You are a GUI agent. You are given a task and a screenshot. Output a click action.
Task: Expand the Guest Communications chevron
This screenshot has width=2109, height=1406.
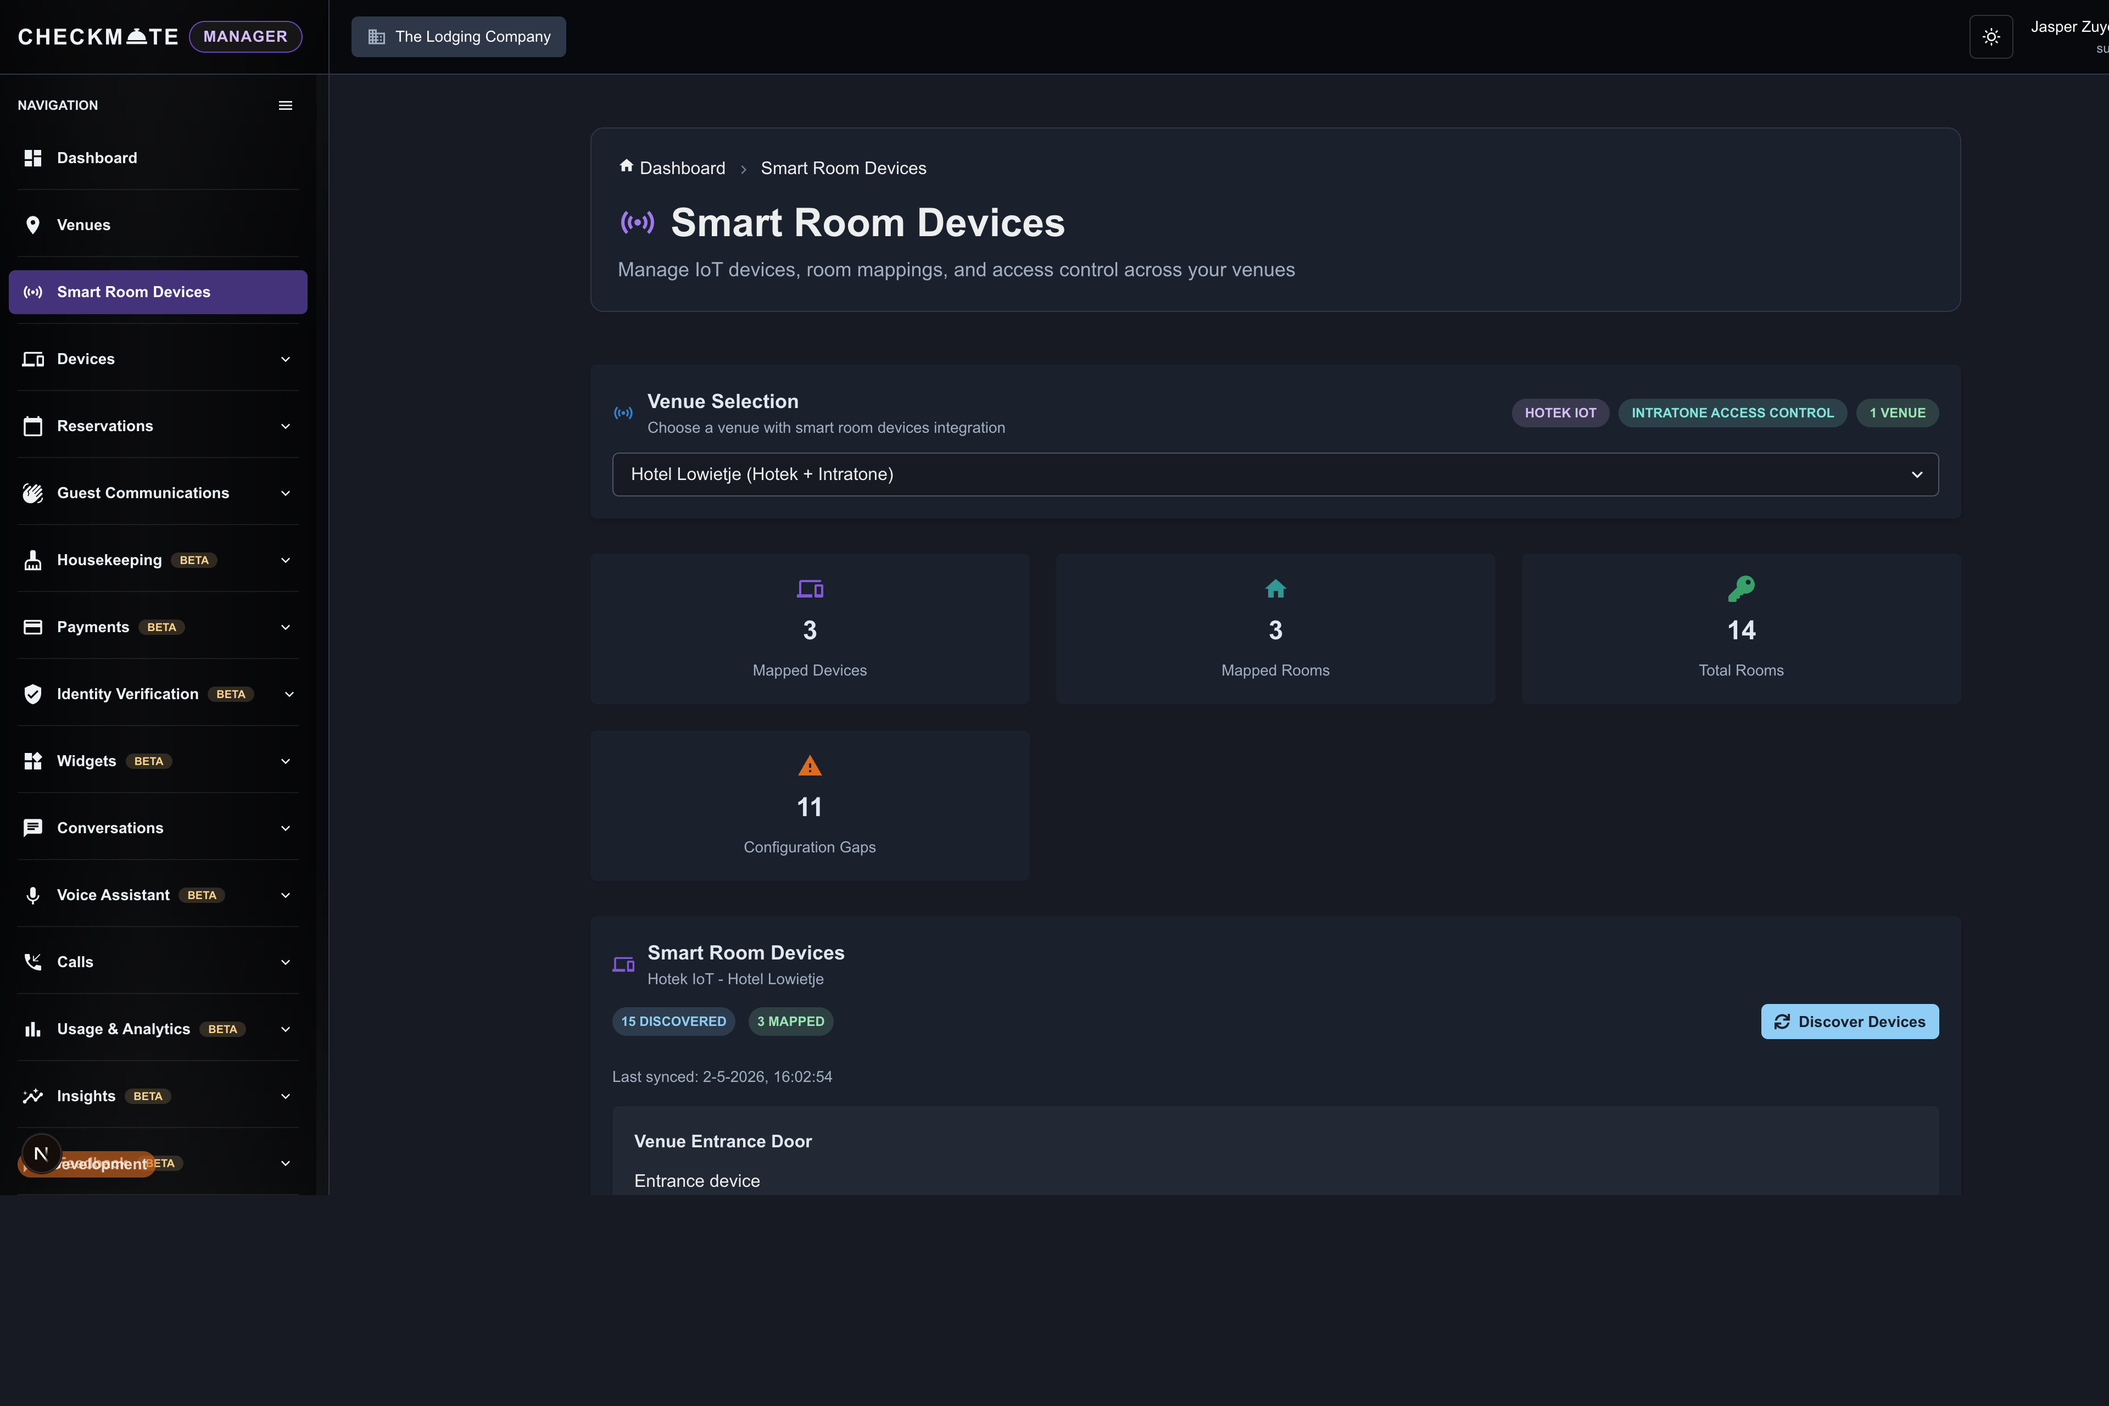pyautogui.click(x=286, y=493)
